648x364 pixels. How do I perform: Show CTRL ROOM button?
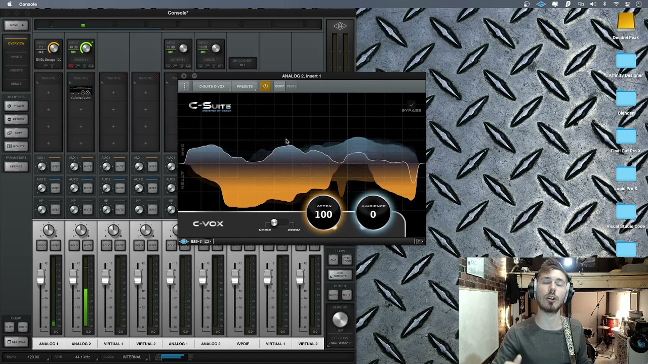(347, 260)
